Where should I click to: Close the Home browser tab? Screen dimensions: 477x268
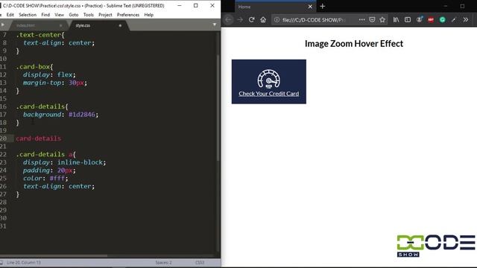click(x=310, y=7)
